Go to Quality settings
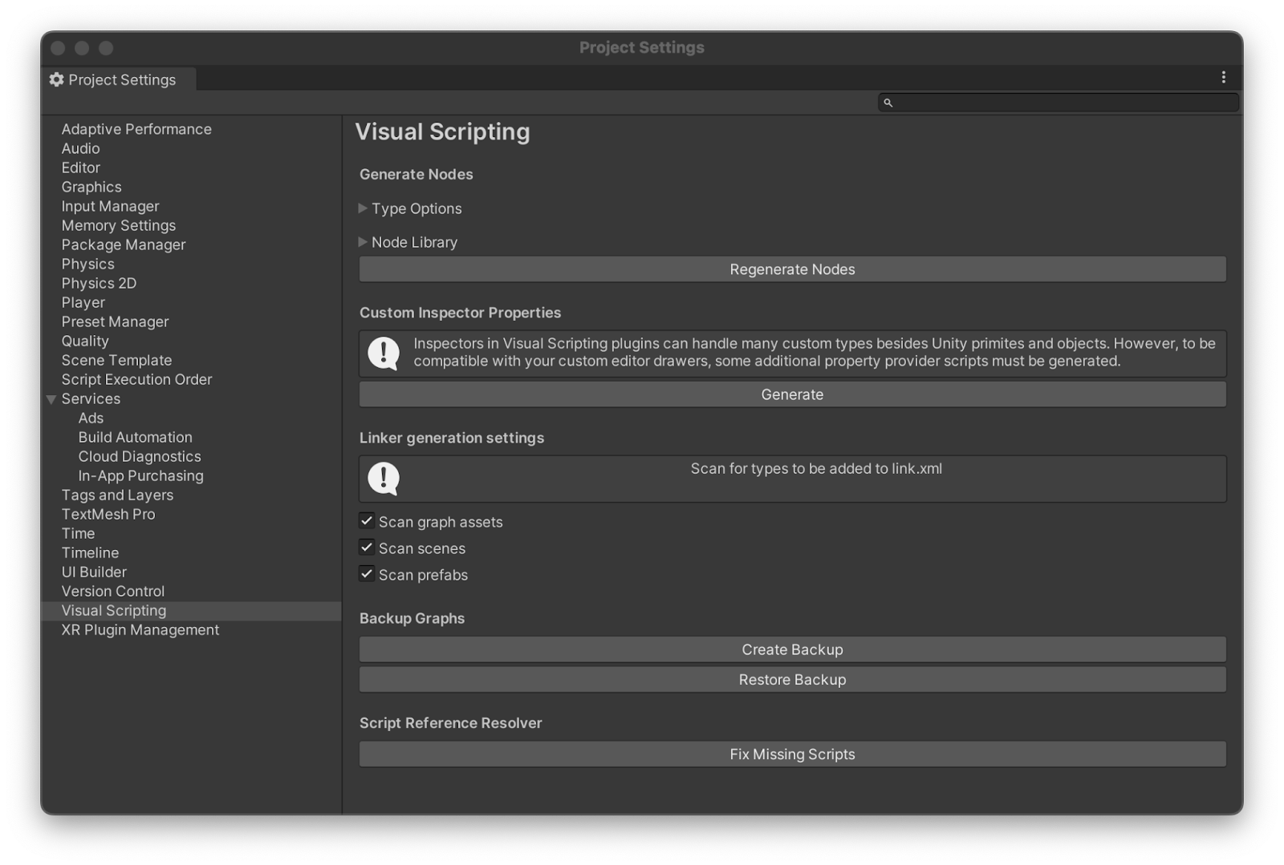 pyautogui.click(x=84, y=341)
